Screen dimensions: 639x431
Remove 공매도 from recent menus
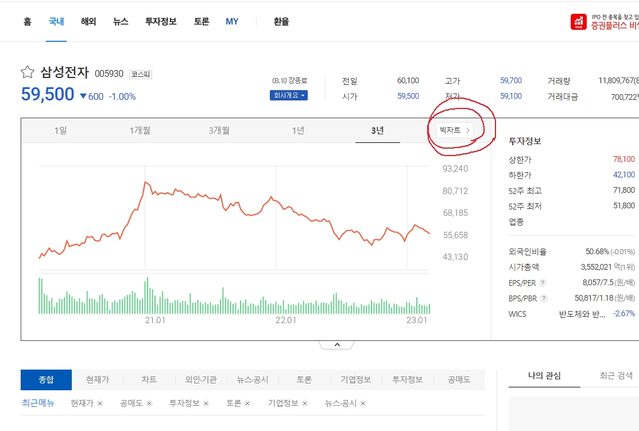(x=149, y=403)
